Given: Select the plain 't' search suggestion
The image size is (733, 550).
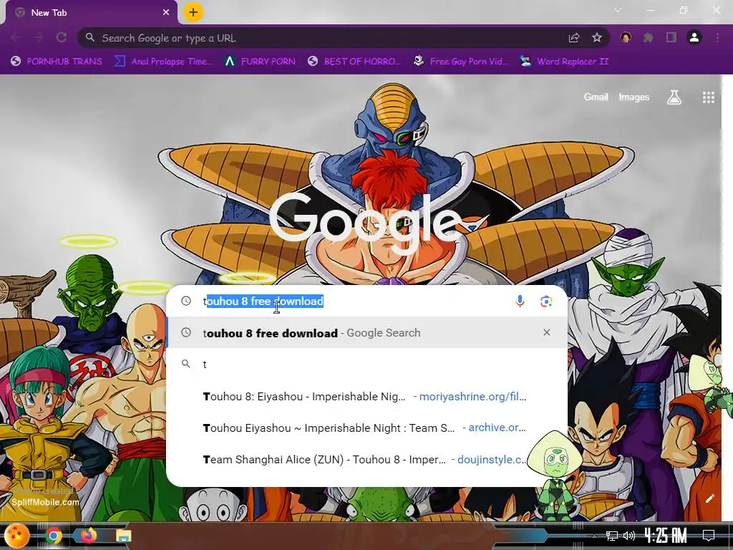Looking at the screenshot, I should coord(367,364).
